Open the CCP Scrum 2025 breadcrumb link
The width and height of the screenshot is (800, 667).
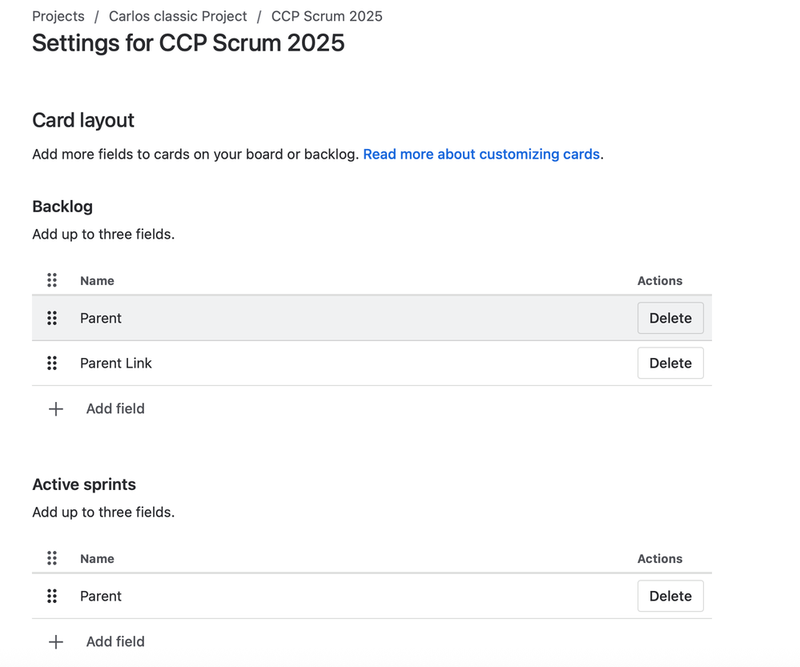click(x=327, y=16)
